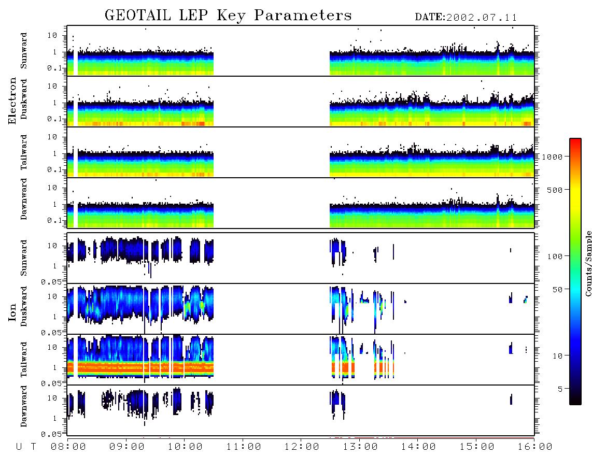Click the Ion "Sunward" row label

[24, 258]
